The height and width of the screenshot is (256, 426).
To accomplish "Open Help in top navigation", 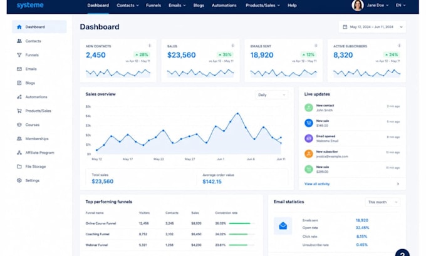I will pos(292,6).
